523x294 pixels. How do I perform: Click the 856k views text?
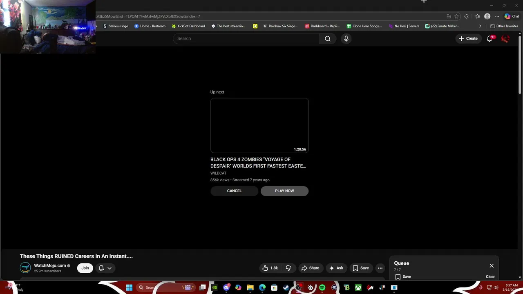tap(220, 180)
